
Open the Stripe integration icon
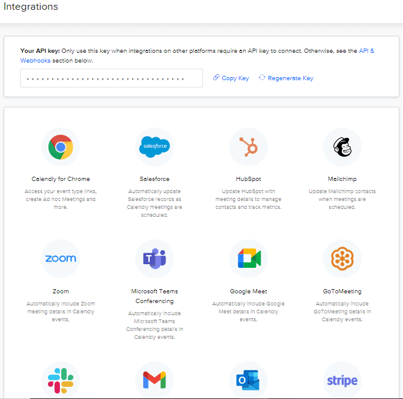(342, 380)
